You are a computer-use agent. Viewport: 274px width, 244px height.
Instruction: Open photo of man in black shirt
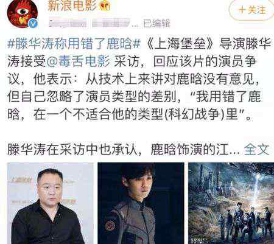click(51, 203)
